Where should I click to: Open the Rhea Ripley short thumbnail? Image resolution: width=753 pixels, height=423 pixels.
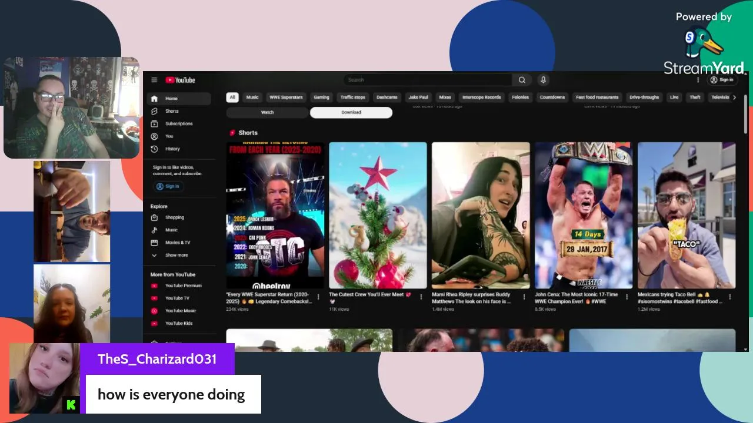(481, 216)
